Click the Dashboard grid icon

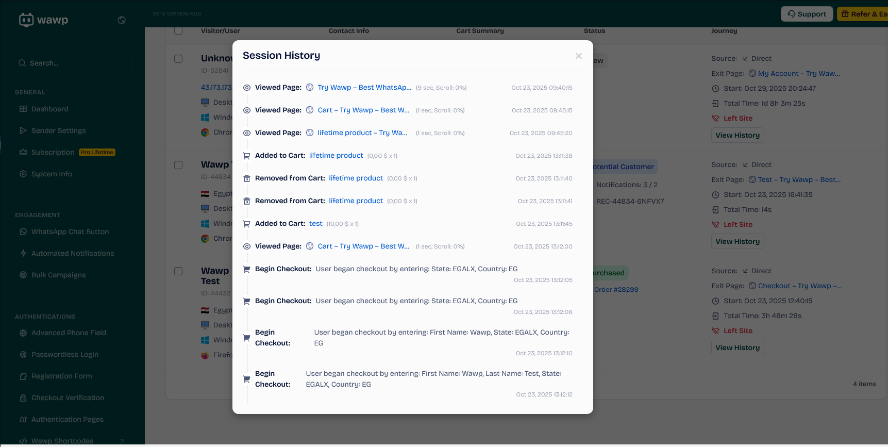coord(23,109)
